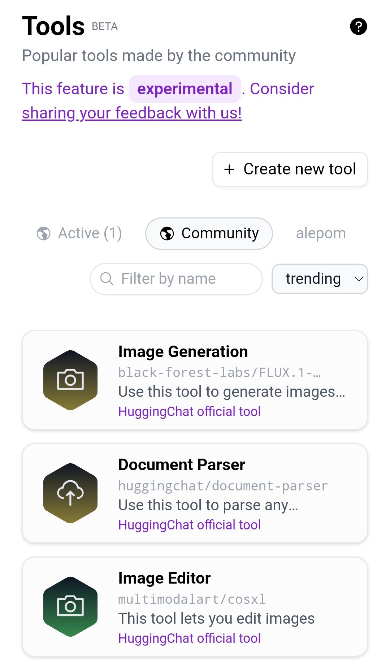Click the Image Editor green camera icon

[x=70, y=606]
